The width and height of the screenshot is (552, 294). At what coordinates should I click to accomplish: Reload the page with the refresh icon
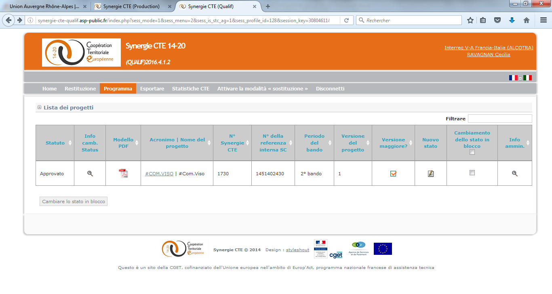coord(346,20)
